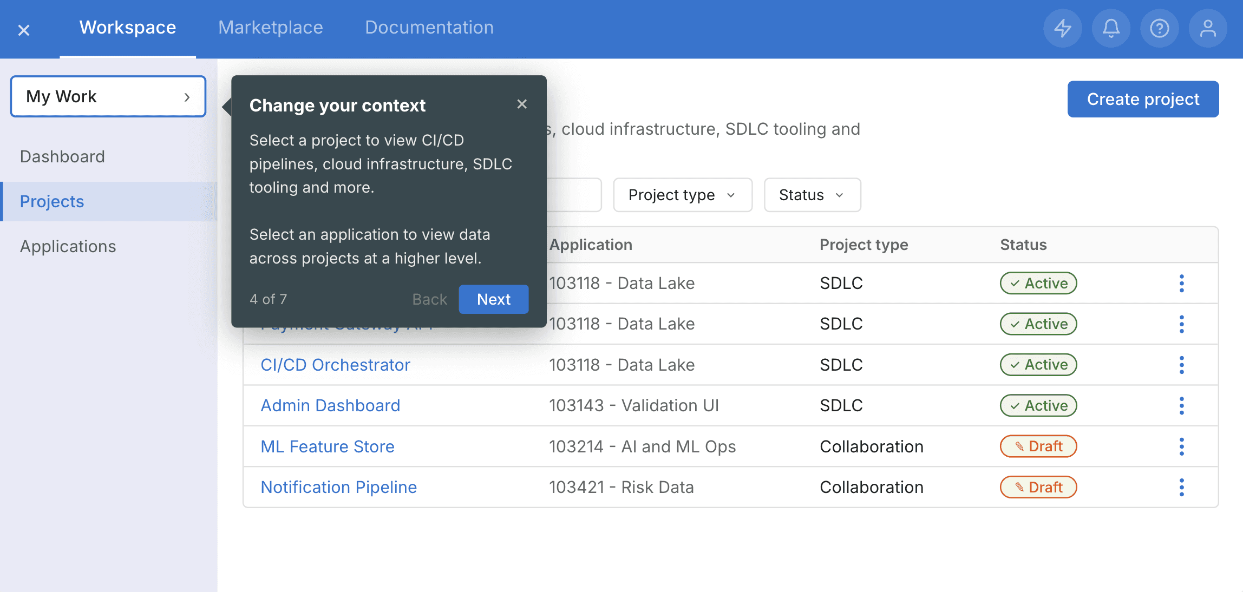The image size is (1243, 592).
Task: Go to Applications in the sidebar
Action: tap(68, 246)
